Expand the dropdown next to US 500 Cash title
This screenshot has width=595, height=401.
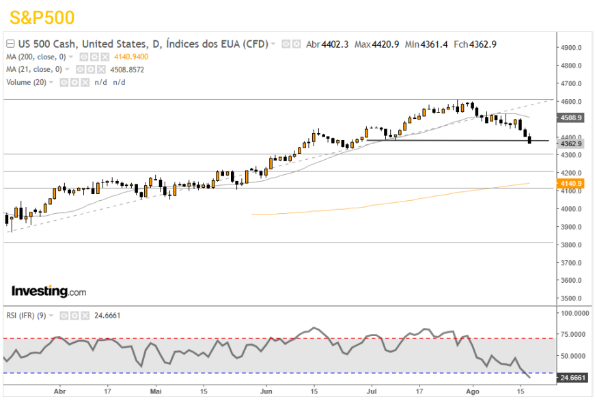[x=274, y=44]
